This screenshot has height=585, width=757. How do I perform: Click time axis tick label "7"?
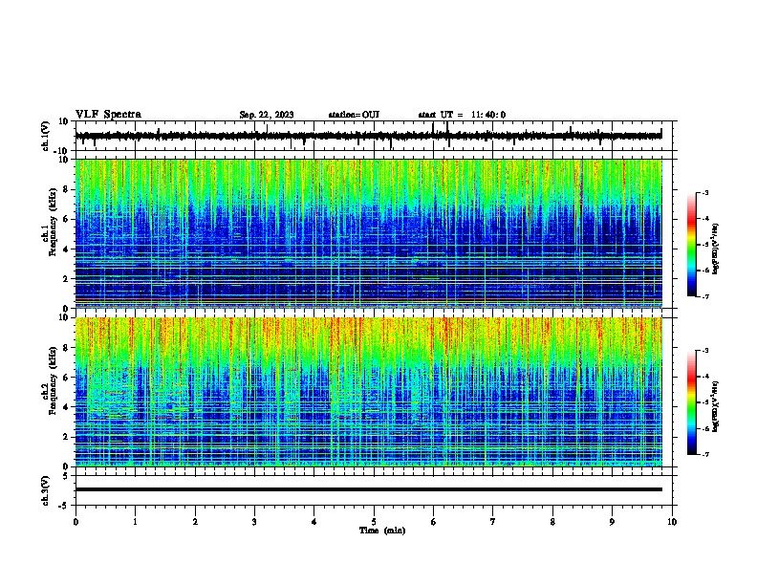pyautogui.click(x=493, y=522)
